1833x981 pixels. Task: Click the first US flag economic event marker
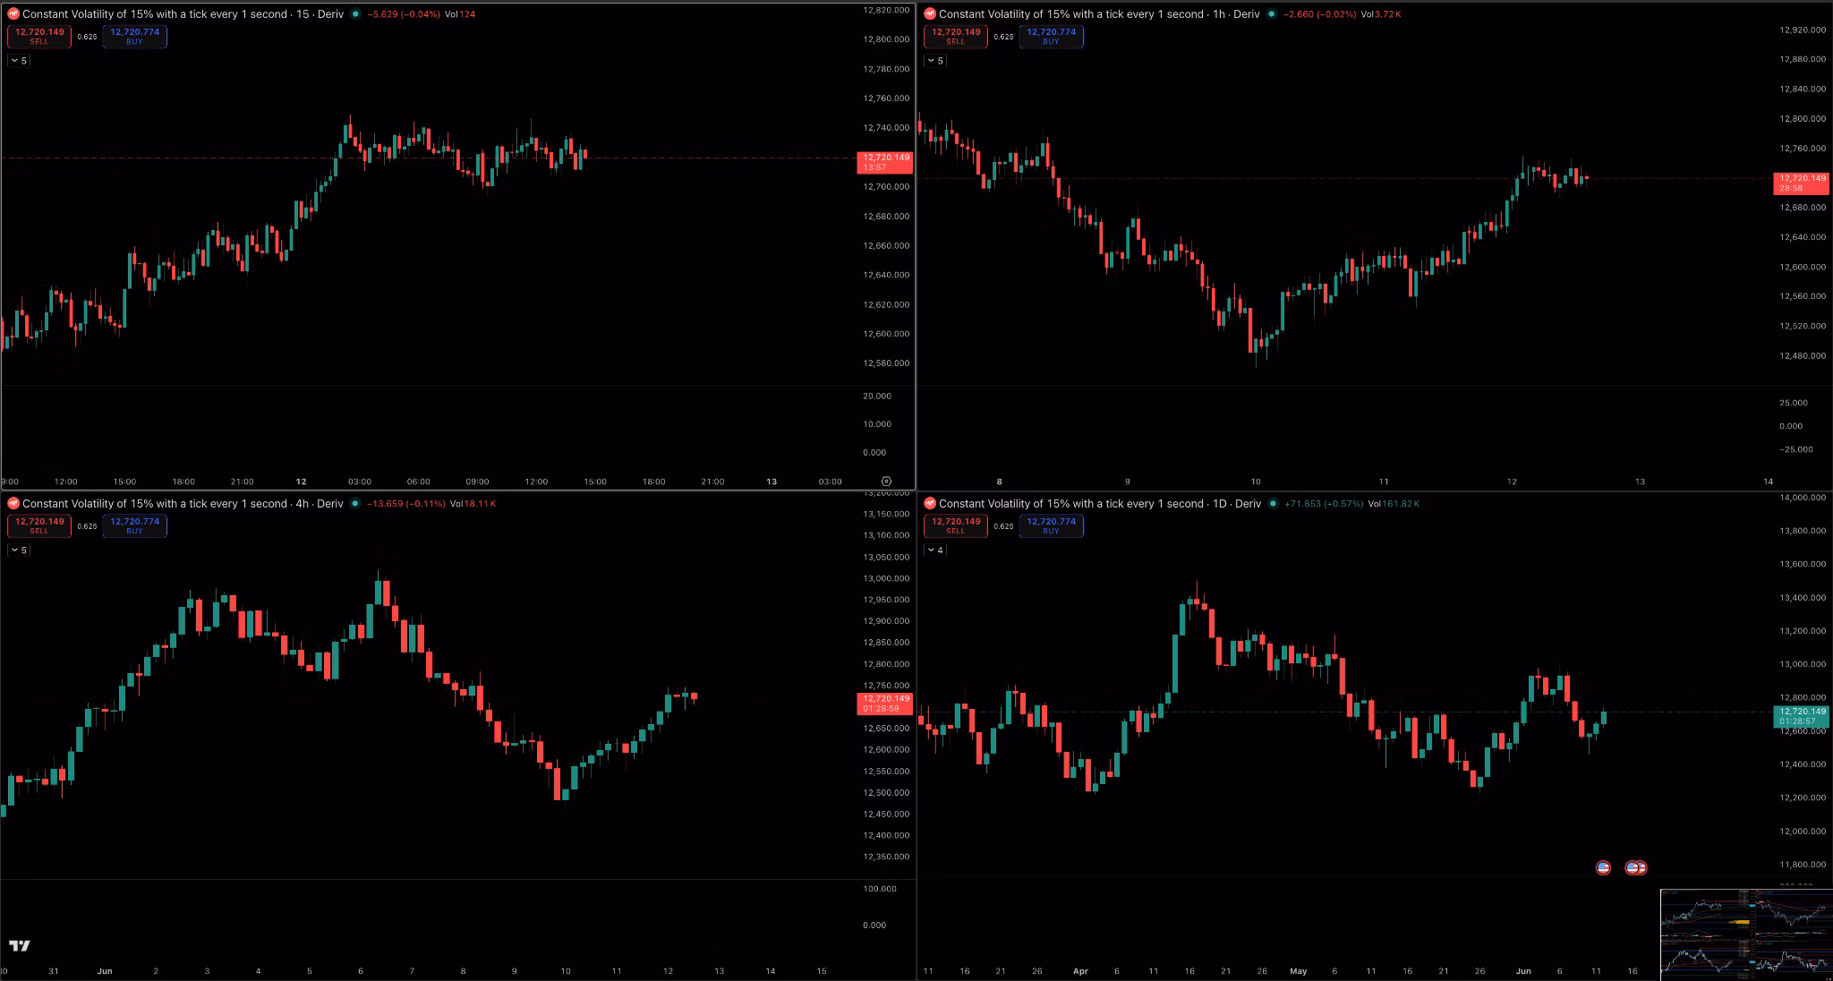[1603, 867]
